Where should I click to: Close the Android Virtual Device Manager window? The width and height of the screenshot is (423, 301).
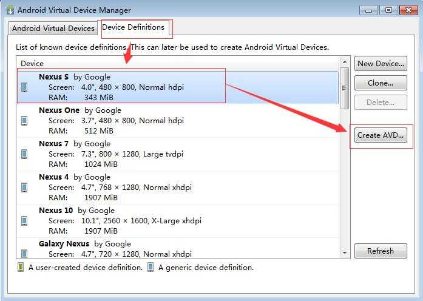pos(408,10)
